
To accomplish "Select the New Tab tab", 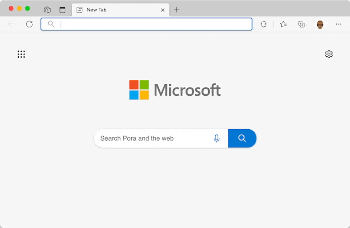I will (121, 10).
